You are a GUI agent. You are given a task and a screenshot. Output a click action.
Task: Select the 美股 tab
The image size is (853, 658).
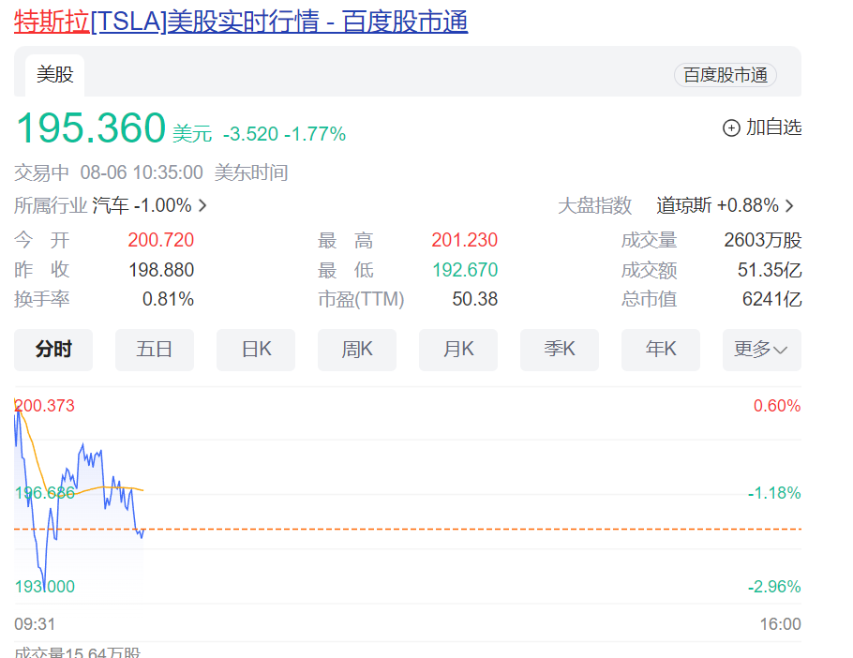pos(55,75)
